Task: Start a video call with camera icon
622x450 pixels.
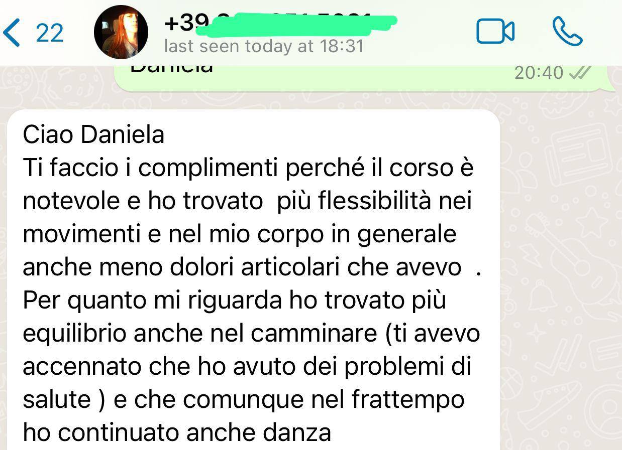Action: coord(495,32)
